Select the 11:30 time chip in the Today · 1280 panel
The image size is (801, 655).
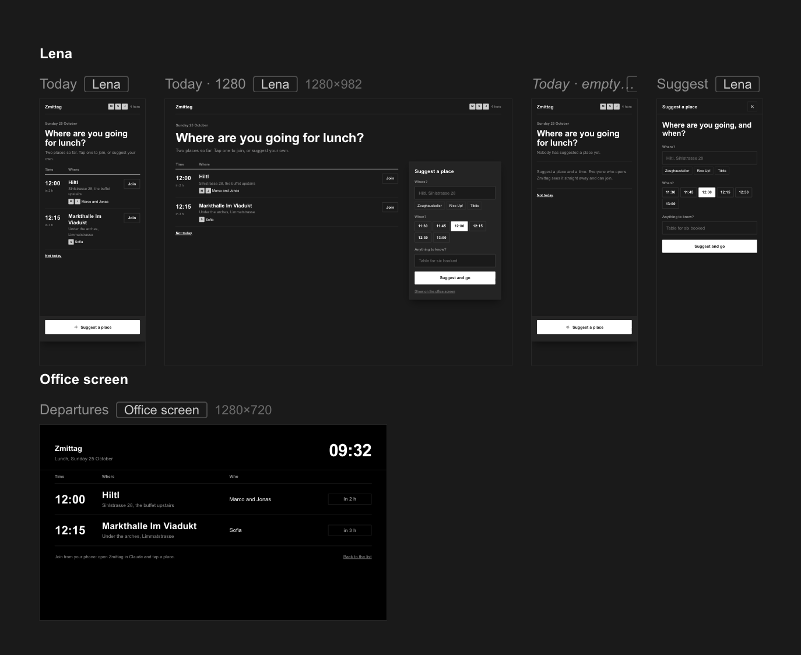(423, 226)
